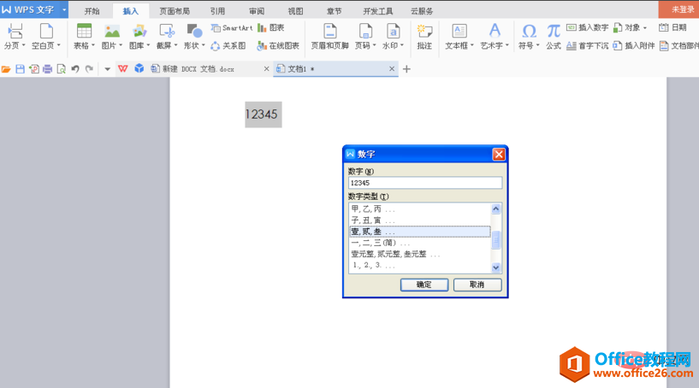Switch to the 开发工具 (Developer) tab
The height and width of the screenshot is (388, 699).
click(x=377, y=11)
